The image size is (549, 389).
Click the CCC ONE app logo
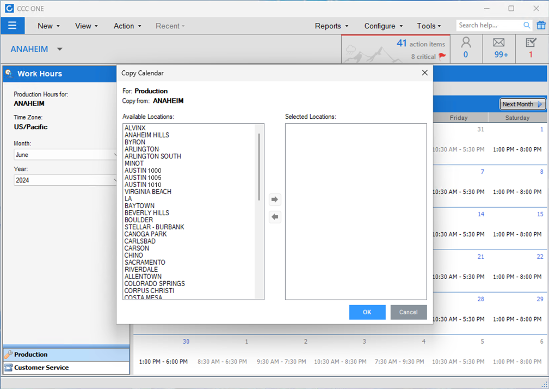9,8
